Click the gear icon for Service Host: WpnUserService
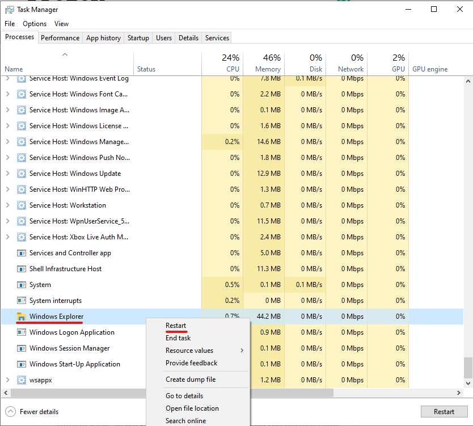Screen dimensions: 473x426 21,221
